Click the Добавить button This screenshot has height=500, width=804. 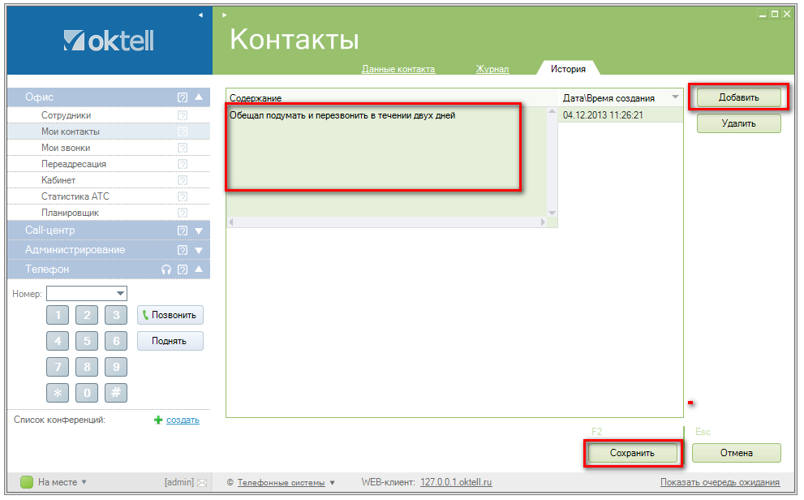pyautogui.click(x=738, y=97)
